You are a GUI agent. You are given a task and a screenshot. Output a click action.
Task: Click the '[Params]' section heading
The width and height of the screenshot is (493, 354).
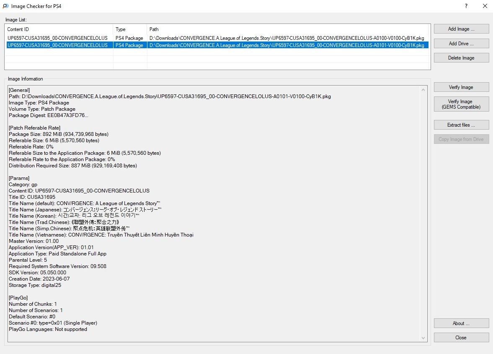click(19, 178)
